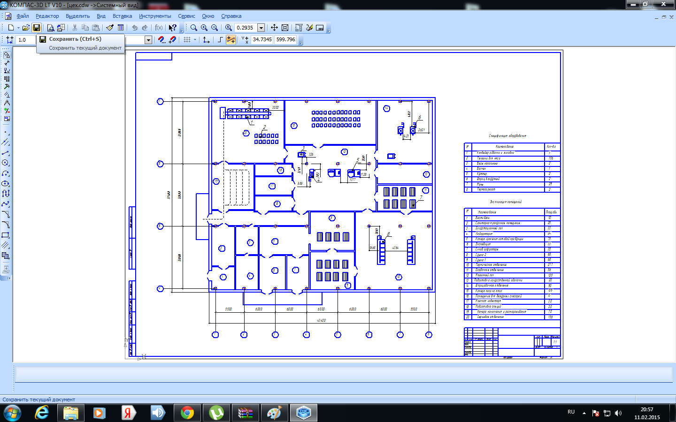This screenshot has width=676, height=422.
Task: Select the Editing hammer icon in left toolbar
Action: [x=7, y=87]
